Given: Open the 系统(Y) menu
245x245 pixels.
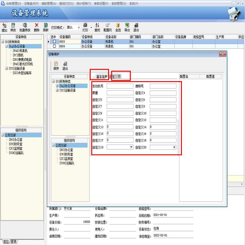Looking at the screenshot, I should coord(134,3).
